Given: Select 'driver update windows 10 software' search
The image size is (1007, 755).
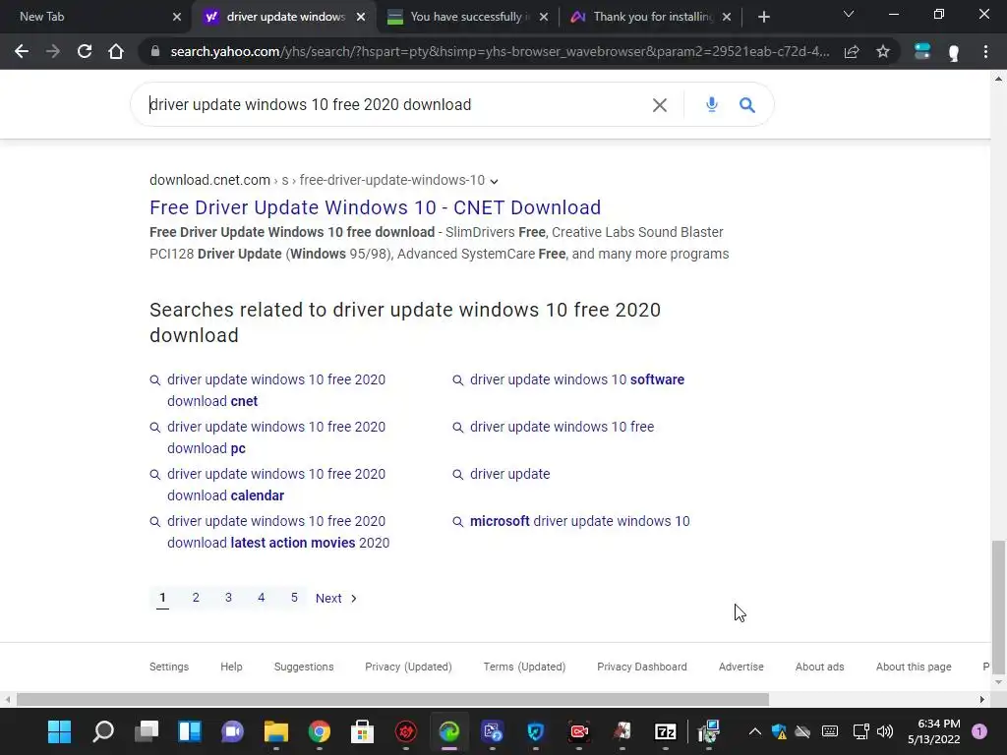Looking at the screenshot, I should tap(576, 379).
